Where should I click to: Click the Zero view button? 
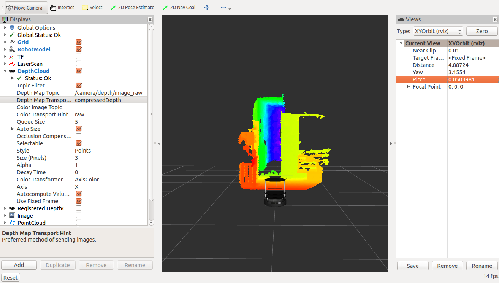pyautogui.click(x=482, y=31)
